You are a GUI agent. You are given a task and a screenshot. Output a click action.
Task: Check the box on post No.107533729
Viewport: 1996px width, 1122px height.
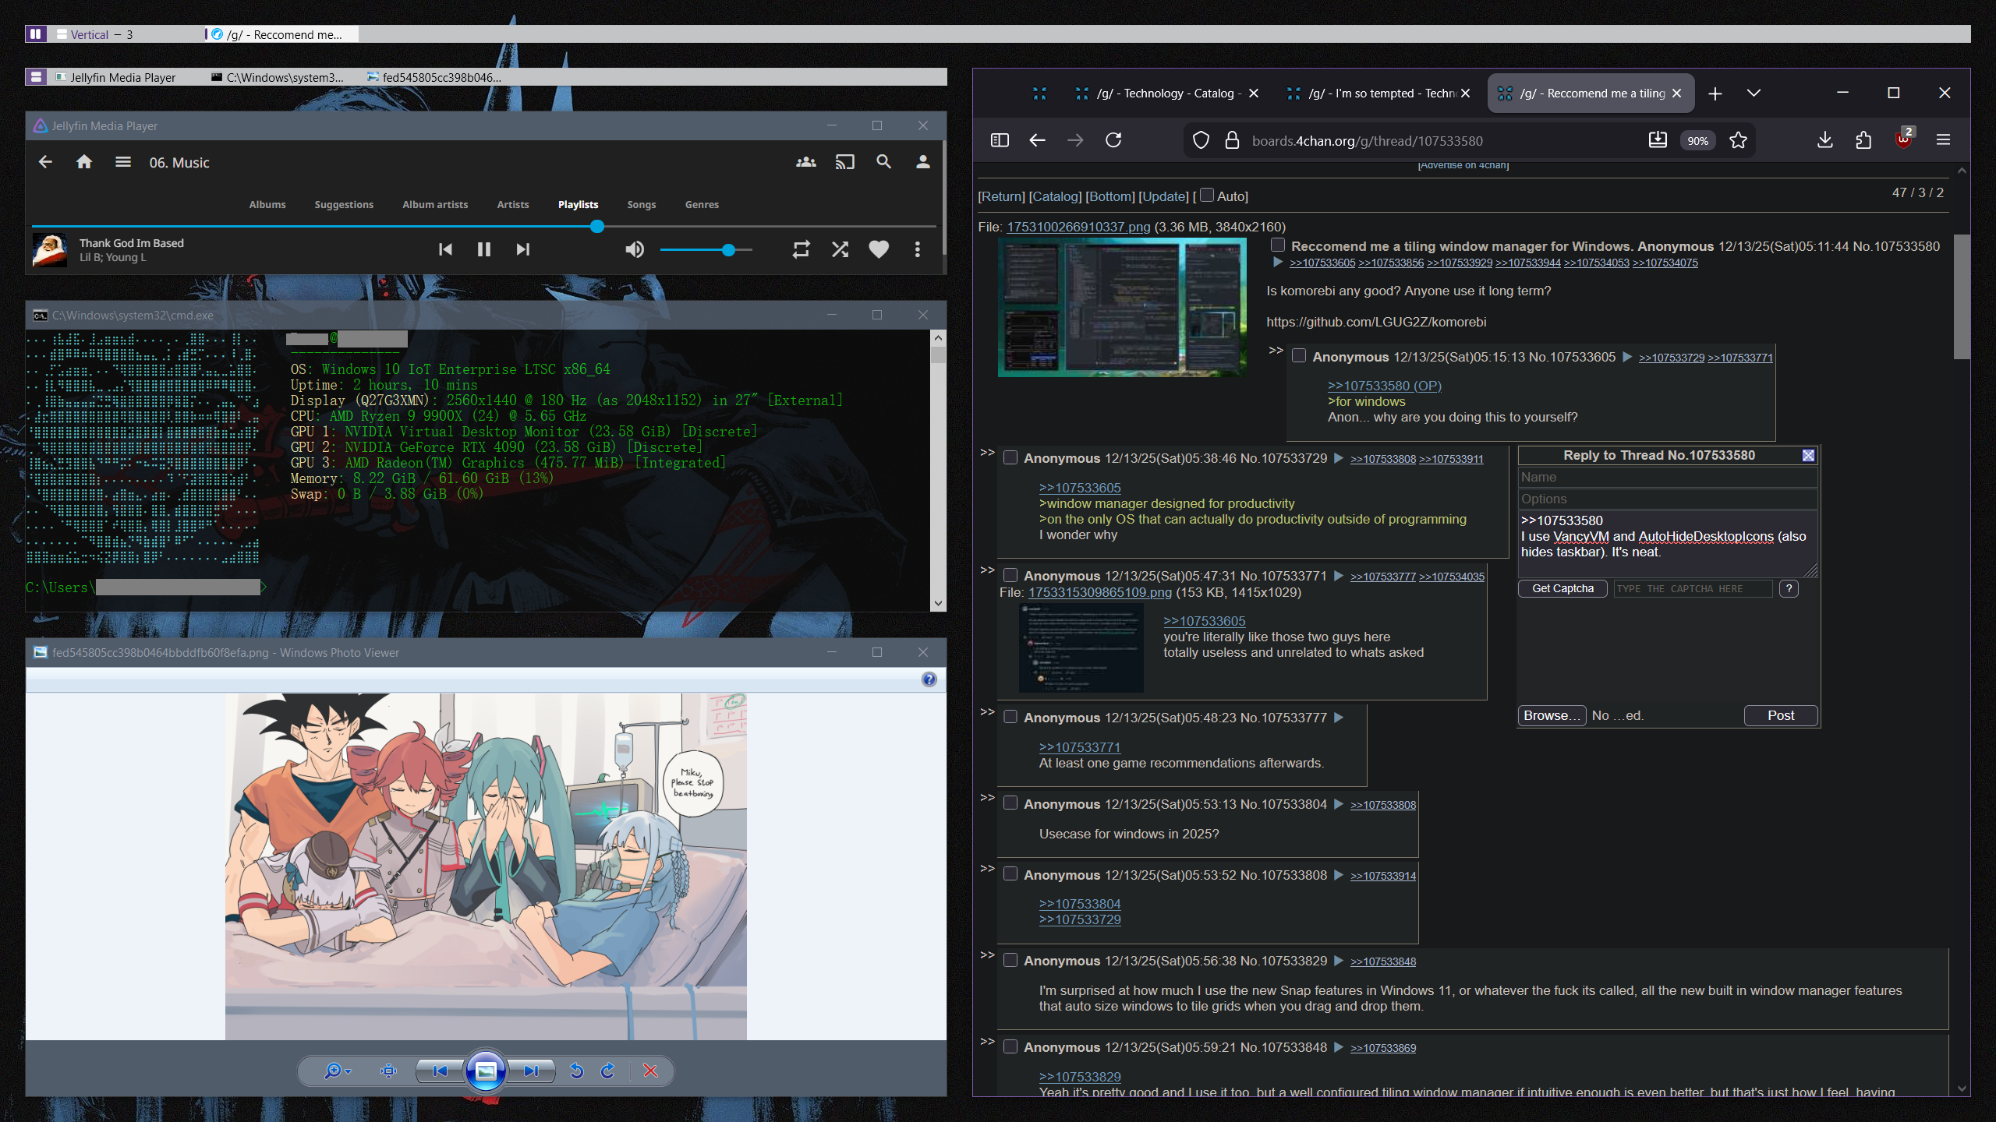pos(1010,458)
